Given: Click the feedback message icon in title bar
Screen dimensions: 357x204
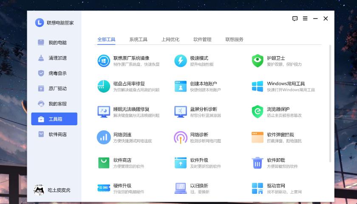Looking at the screenshot, I should coord(295,19).
